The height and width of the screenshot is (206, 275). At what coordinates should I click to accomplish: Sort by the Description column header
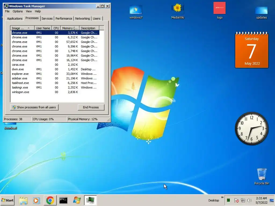point(89,28)
